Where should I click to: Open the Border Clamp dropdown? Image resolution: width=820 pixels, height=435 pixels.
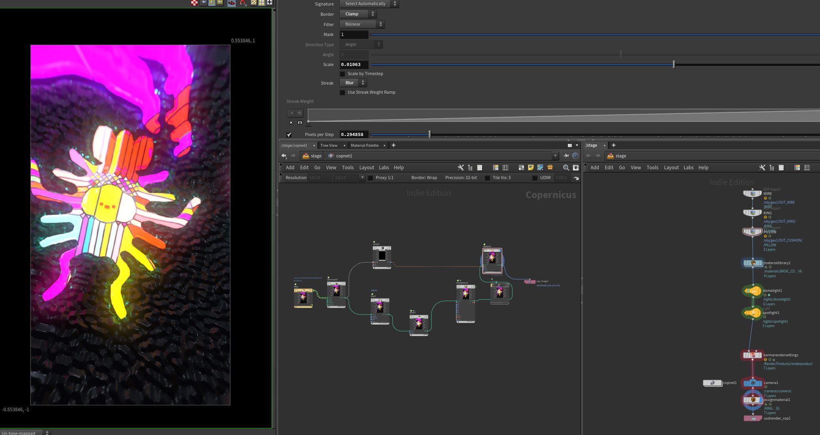(358, 14)
